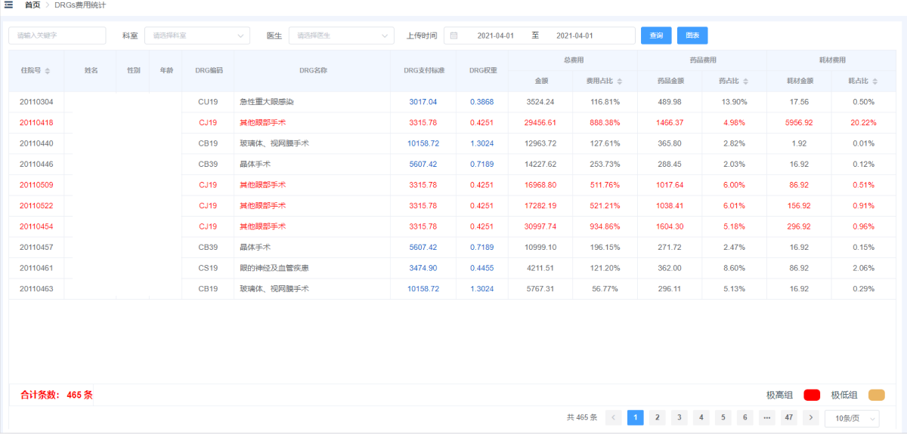
Task: Sort by 耗占比 sort arrows
Action: tap(875, 81)
